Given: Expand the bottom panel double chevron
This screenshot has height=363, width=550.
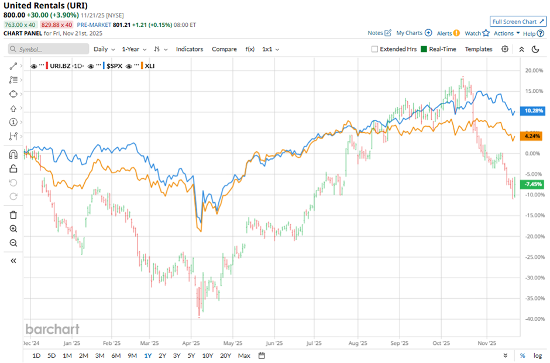Looking at the screenshot, I should click(505, 355).
